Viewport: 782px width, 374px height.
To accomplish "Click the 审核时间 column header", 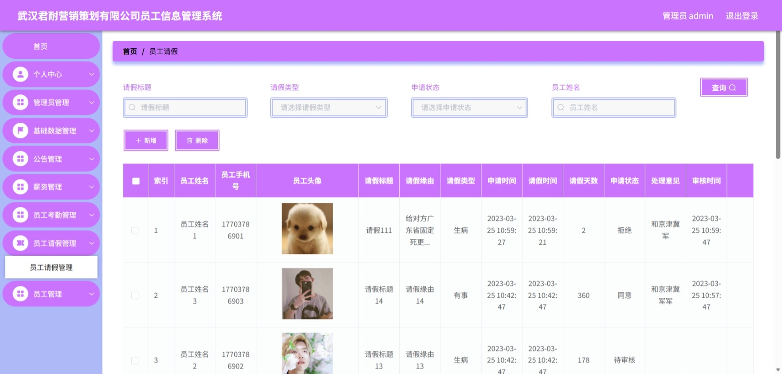I will click(x=707, y=181).
